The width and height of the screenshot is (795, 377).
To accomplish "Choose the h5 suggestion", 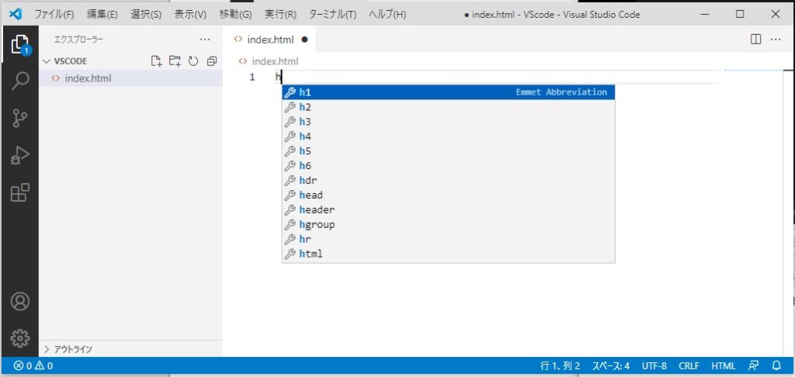I will click(448, 151).
